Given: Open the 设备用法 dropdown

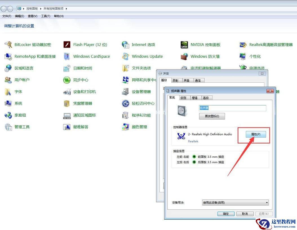Looking at the screenshot, I should click(x=235, y=203).
